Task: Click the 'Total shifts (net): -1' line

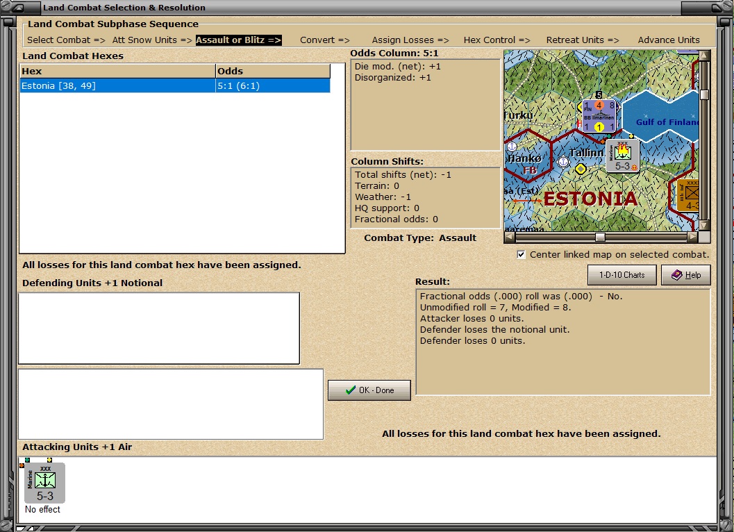Action: click(403, 175)
